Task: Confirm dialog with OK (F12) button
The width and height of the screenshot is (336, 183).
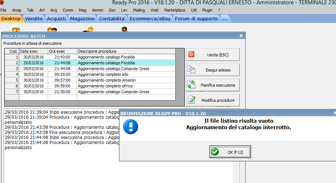Action: click(x=230, y=152)
